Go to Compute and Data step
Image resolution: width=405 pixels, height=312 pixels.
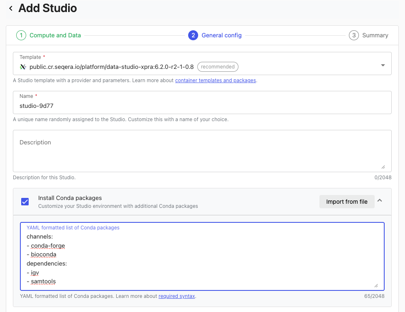(x=55, y=35)
